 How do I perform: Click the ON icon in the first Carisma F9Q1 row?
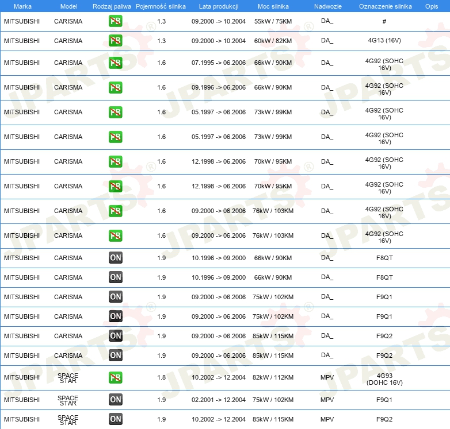[x=116, y=297]
